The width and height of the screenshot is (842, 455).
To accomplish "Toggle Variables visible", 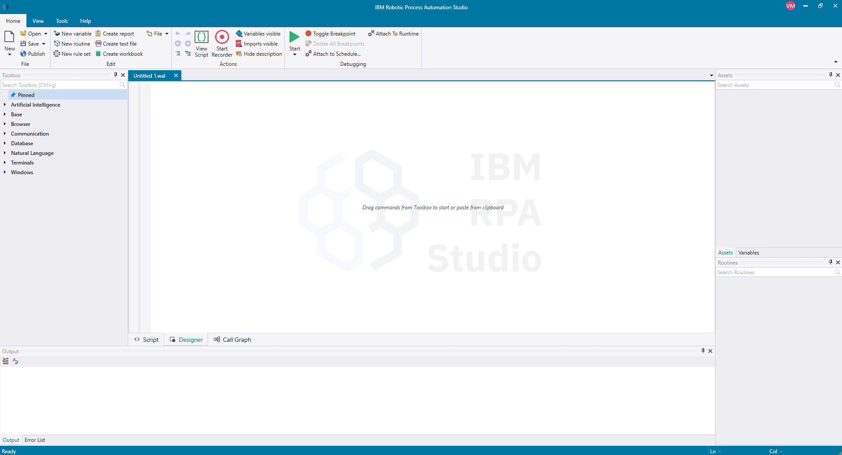I will [258, 34].
